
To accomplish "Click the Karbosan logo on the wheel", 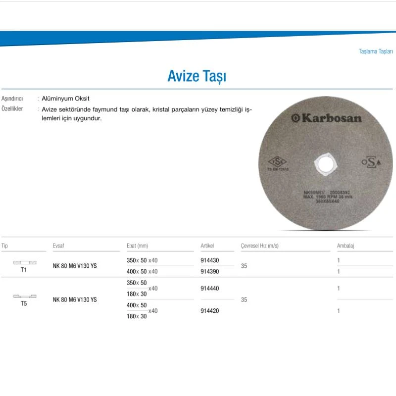I will point(326,118).
